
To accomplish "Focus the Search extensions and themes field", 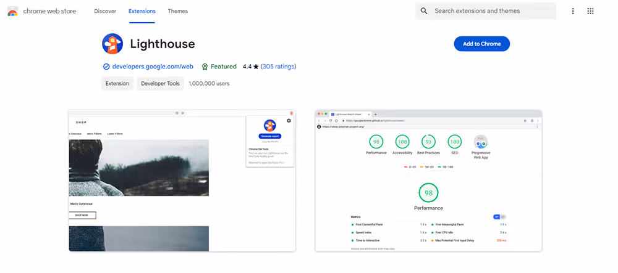I will 486,11.
